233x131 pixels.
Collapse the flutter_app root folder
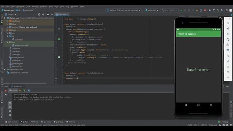click(x=5, y=18)
